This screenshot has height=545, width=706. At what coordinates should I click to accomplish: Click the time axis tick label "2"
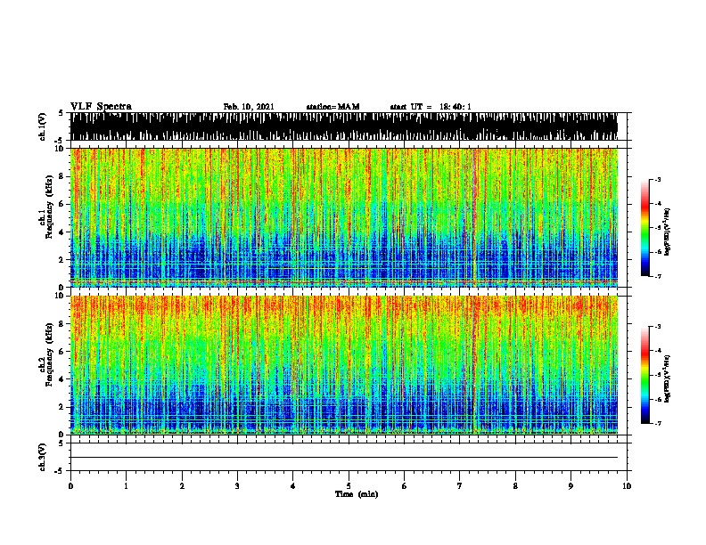coord(182,486)
